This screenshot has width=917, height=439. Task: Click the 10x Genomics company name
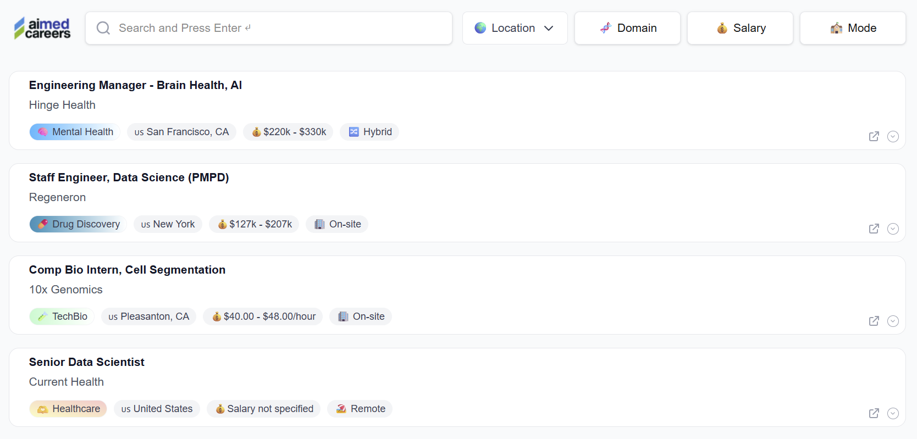[x=65, y=290]
